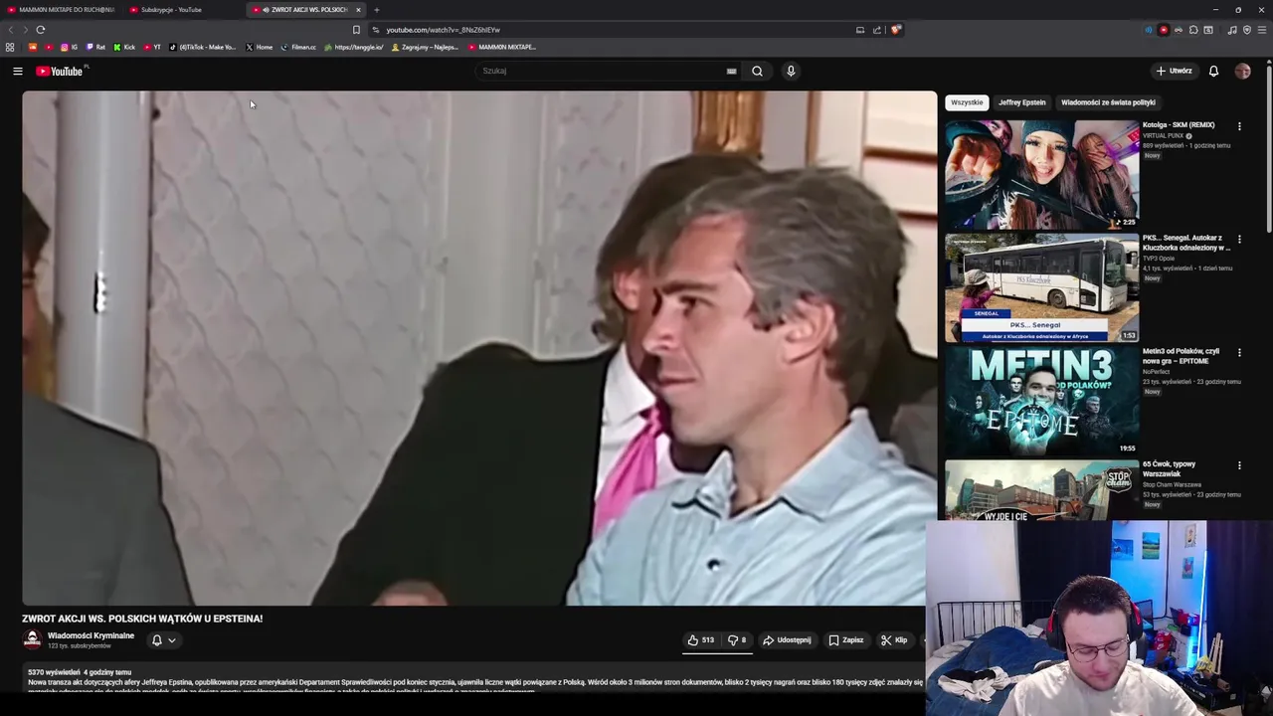Select Wiadomości ze świata polityki chip

click(1108, 102)
